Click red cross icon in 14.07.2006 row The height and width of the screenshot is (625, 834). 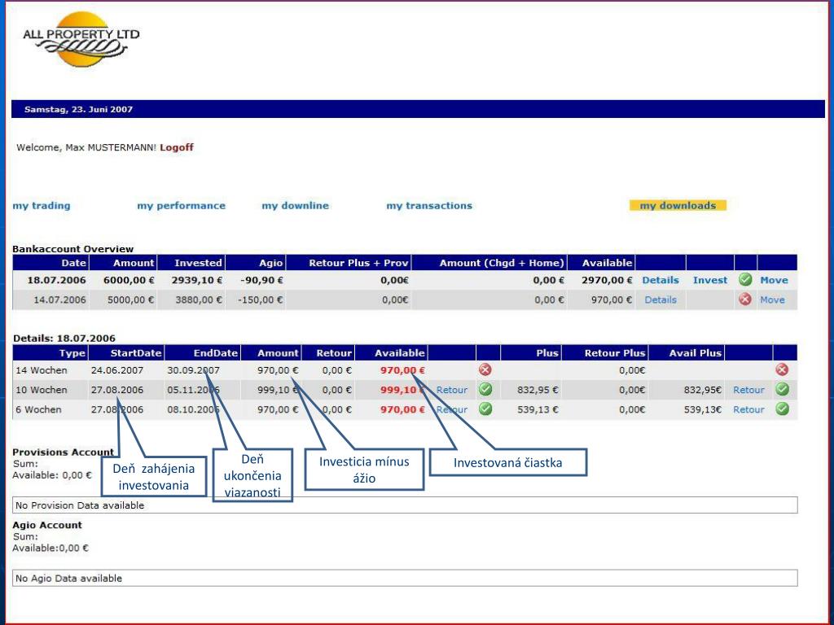745,299
